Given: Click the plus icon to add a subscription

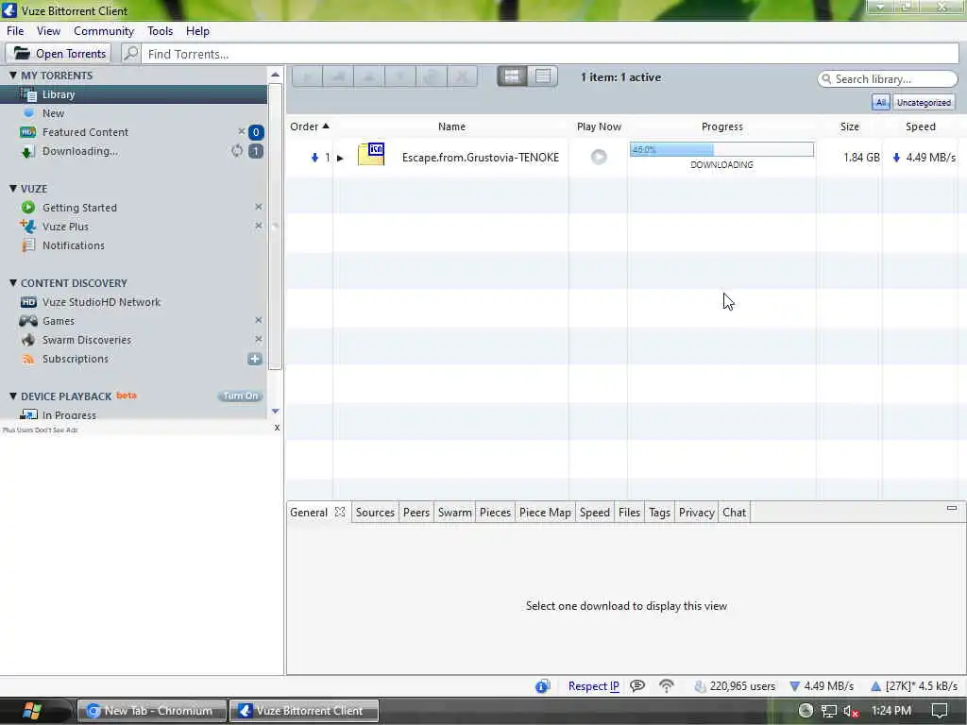Looking at the screenshot, I should 255,359.
